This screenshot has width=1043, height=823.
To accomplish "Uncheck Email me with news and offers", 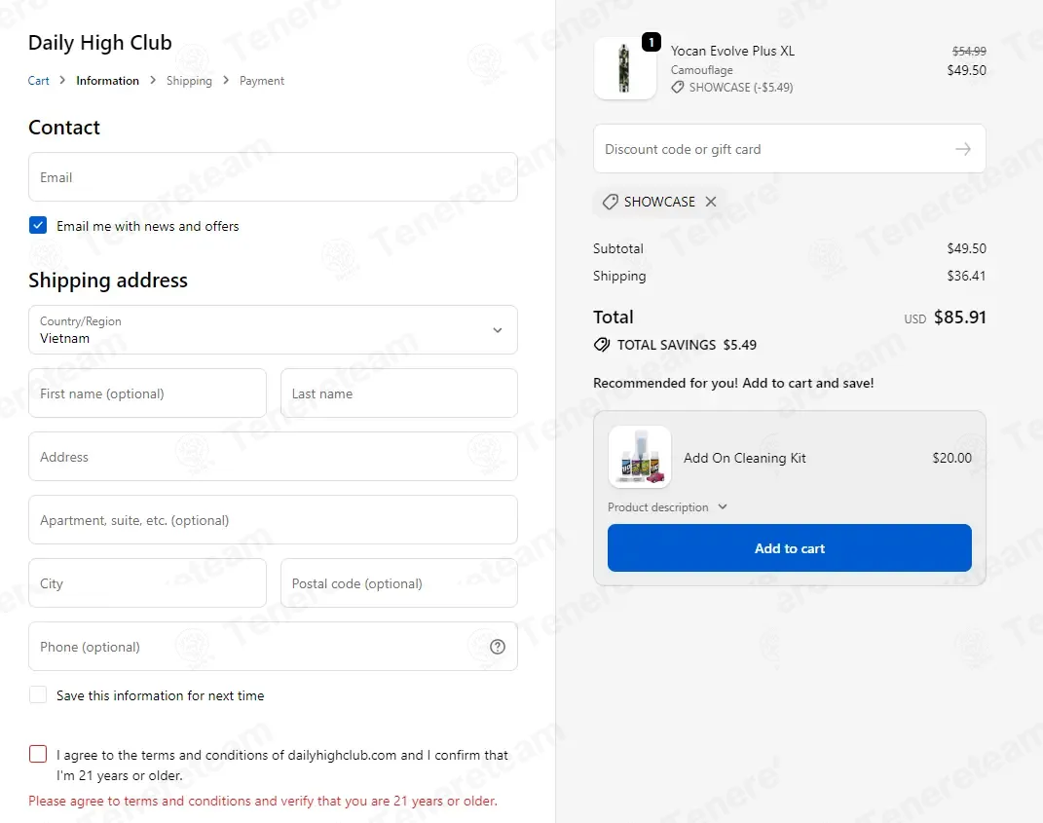I will 38,226.
